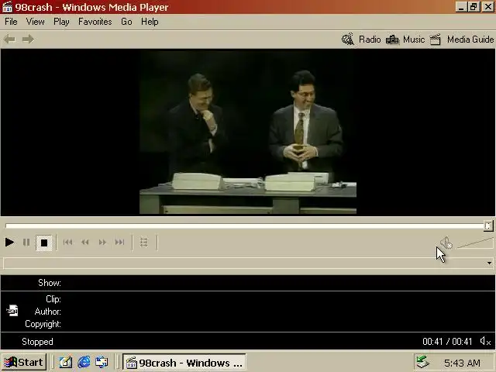Click the Media Player title bar icon
The width and height of the screenshot is (496, 372).
point(7,7)
